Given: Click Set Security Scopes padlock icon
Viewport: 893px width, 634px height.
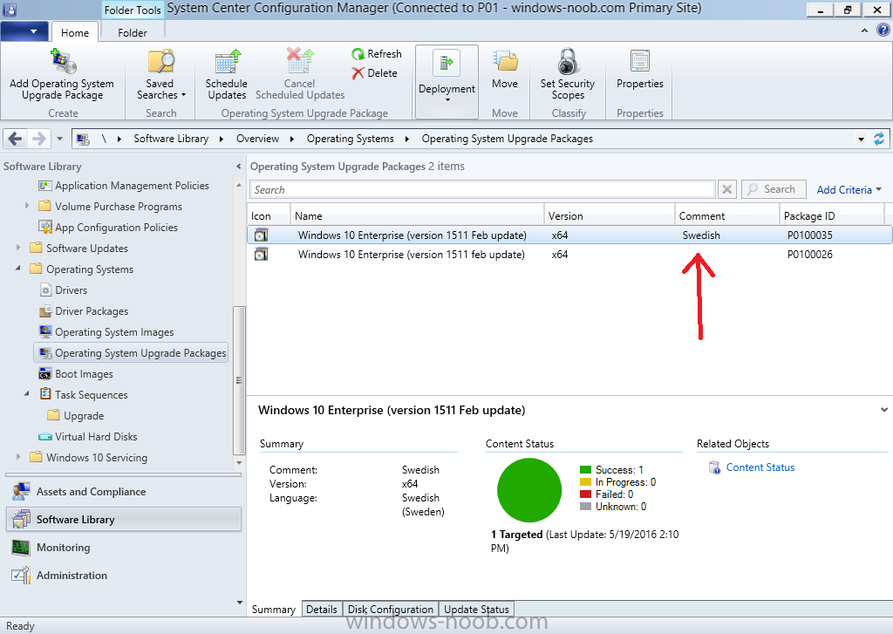Looking at the screenshot, I should pos(568,62).
